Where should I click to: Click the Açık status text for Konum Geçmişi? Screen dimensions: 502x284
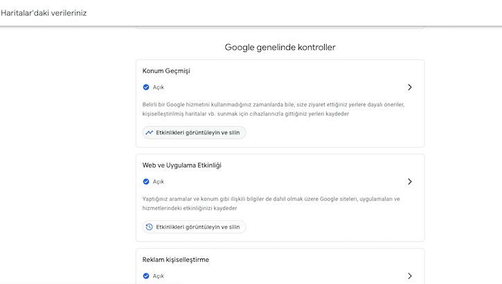coord(159,87)
